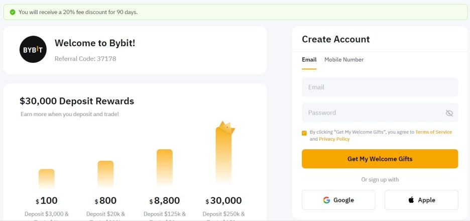
Task: Click the $800 reward amount text
Action: [105, 200]
